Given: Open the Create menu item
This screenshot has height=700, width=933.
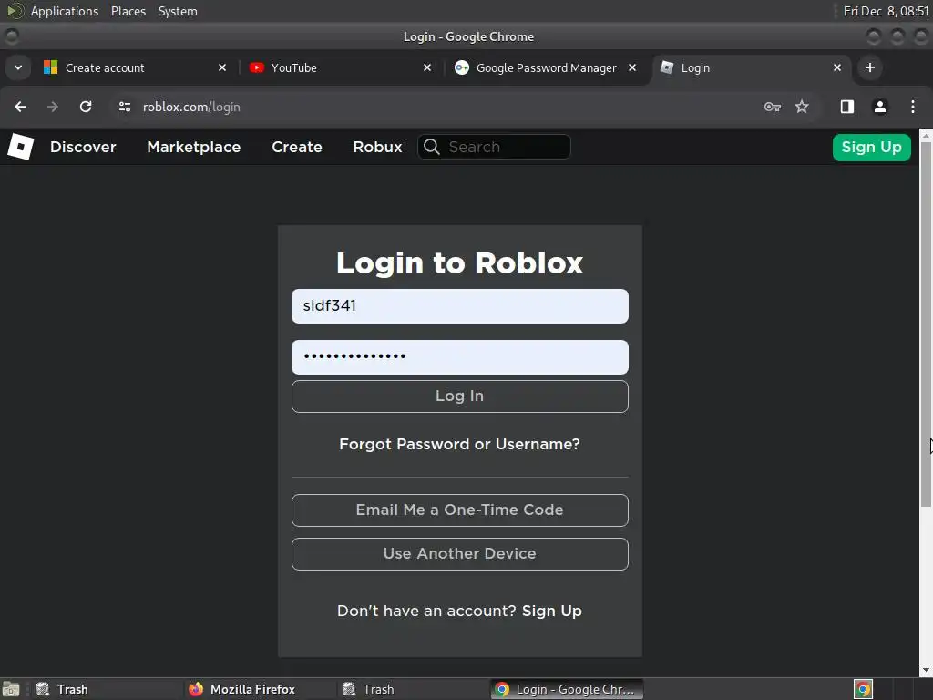Looking at the screenshot, I should coord(297,147).
